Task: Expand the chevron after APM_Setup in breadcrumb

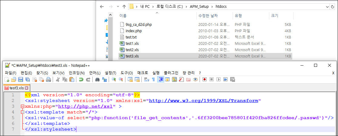Action: click(x=212, y=7)
